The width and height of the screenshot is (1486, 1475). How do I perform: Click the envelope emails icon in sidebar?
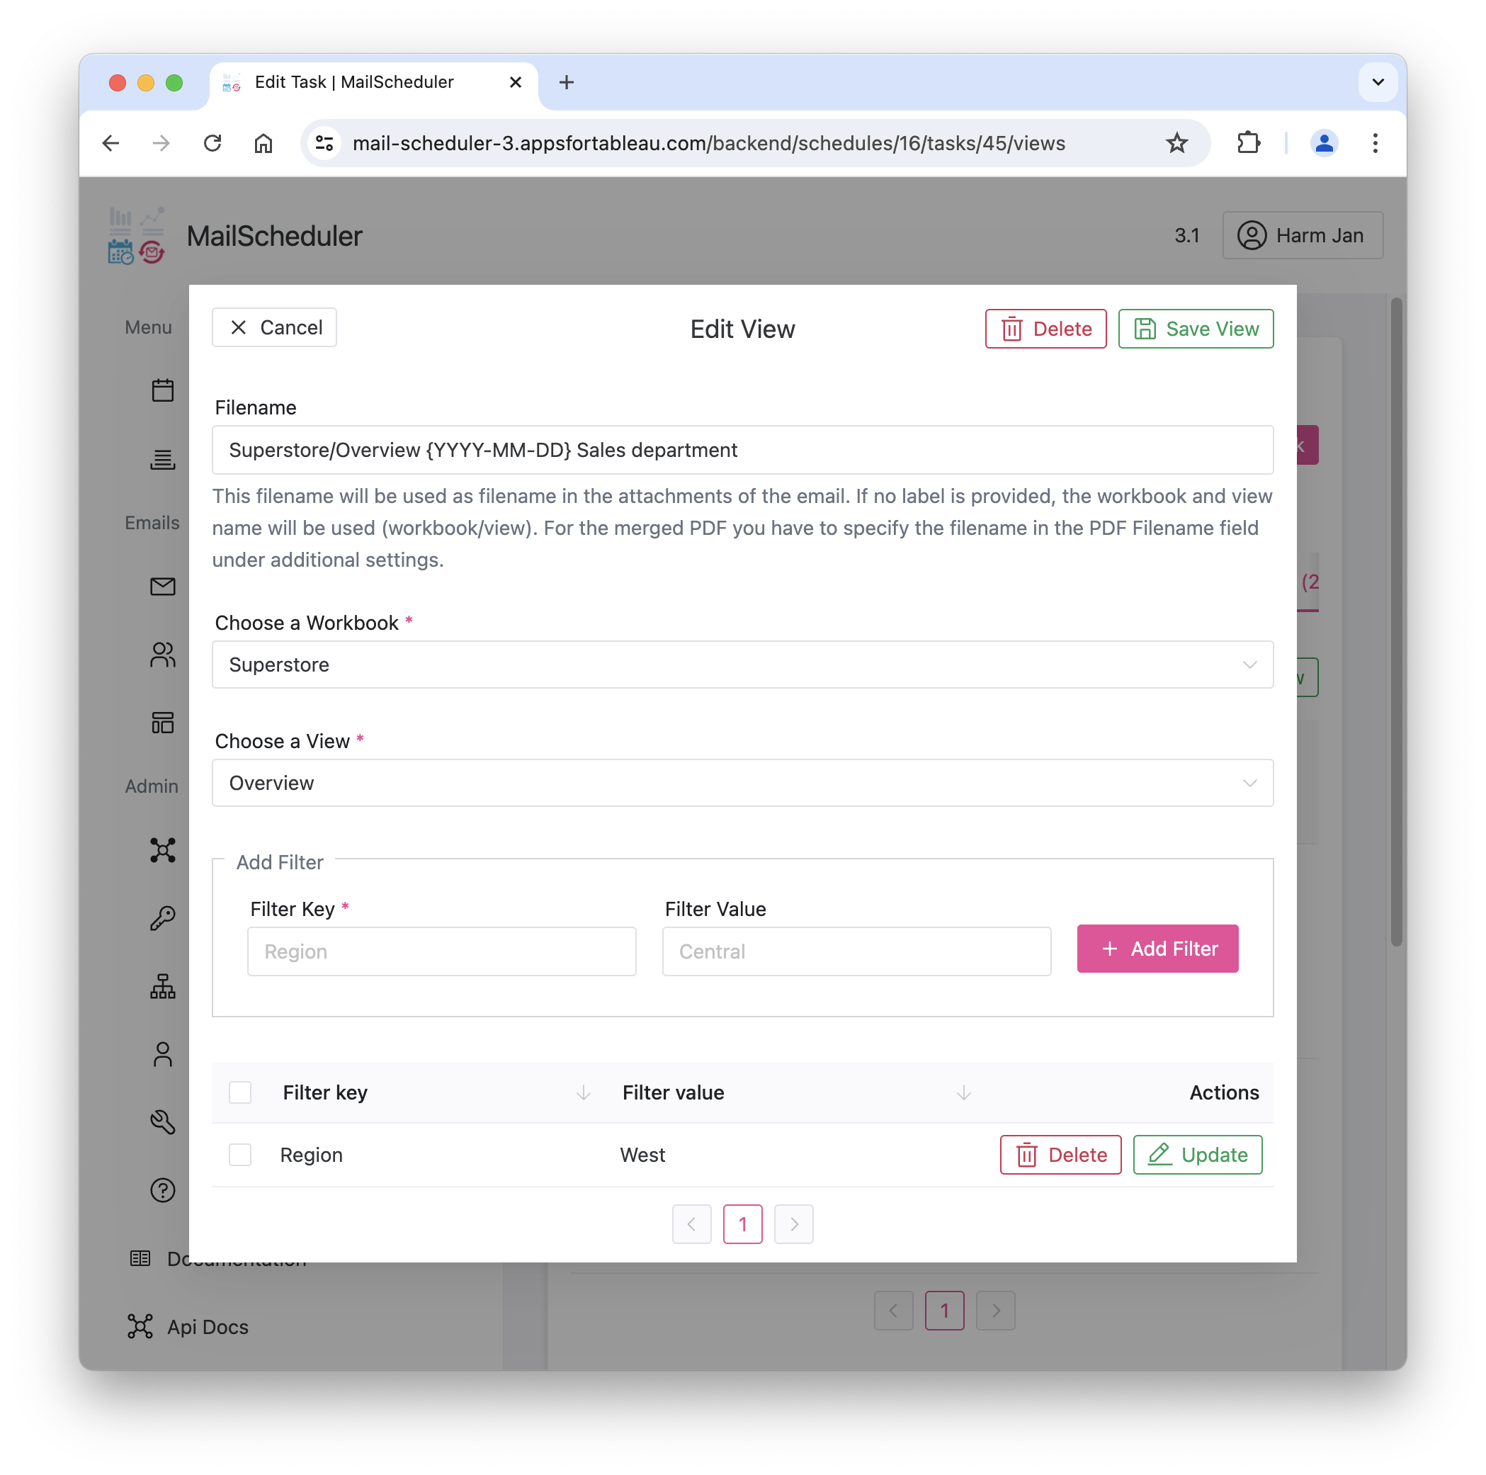(162, 587)
